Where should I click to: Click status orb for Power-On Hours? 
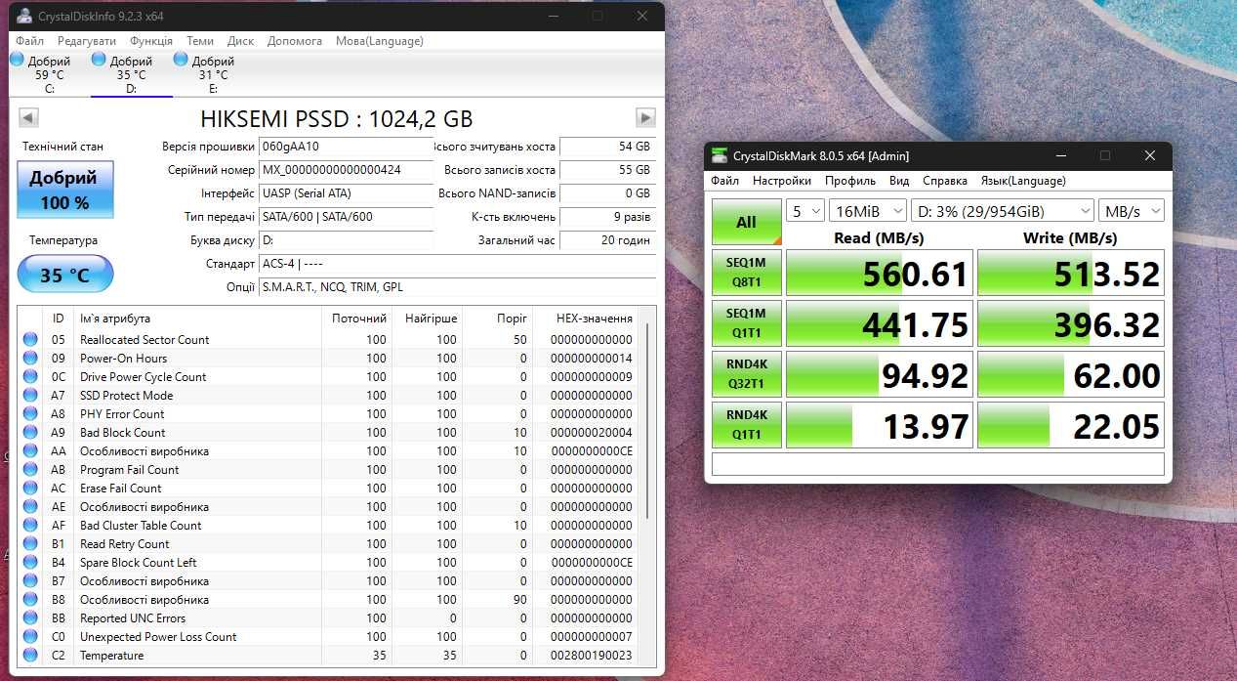click(30, 359)
